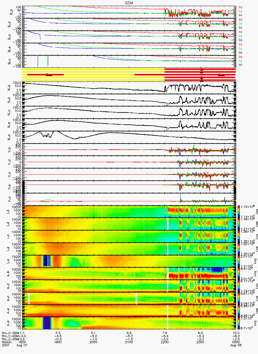Select the B_a magnetic field panel
The image size is (258, 354).
point(129,62)
